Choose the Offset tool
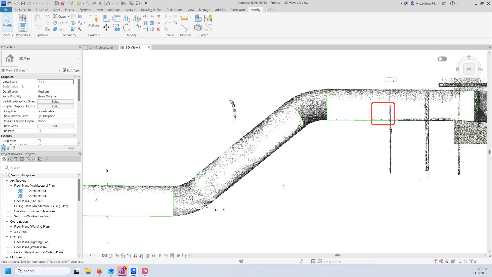This screenshot has height=277, width=492. click(x=116, y=18)
